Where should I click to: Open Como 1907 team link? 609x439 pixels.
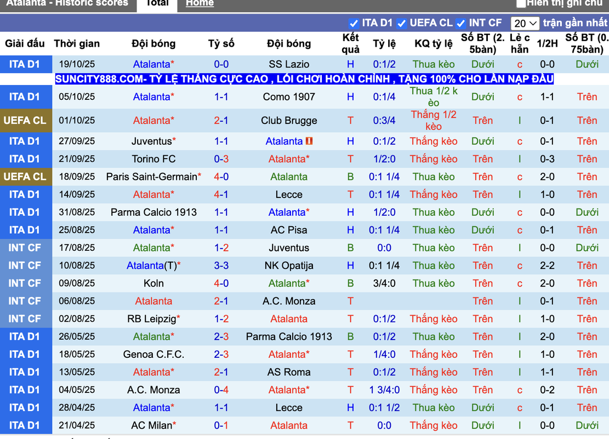click(289, 97)
